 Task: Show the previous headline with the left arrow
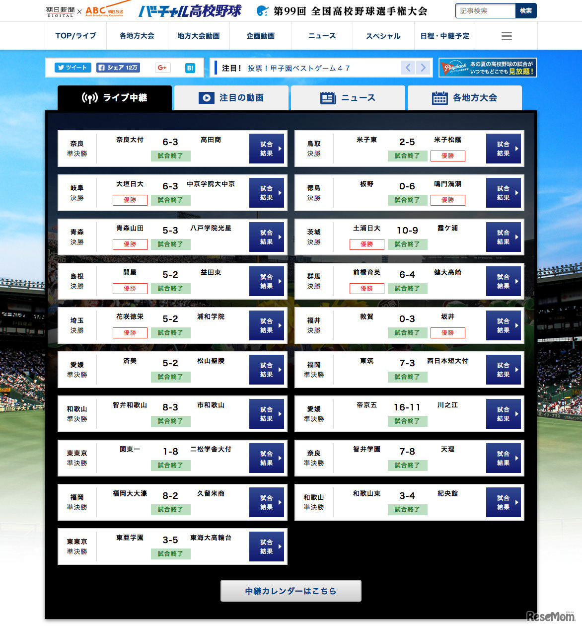[408, 68]
